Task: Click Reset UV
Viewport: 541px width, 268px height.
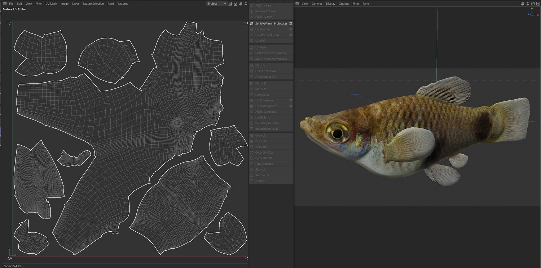Action: (x=271, y=147)
